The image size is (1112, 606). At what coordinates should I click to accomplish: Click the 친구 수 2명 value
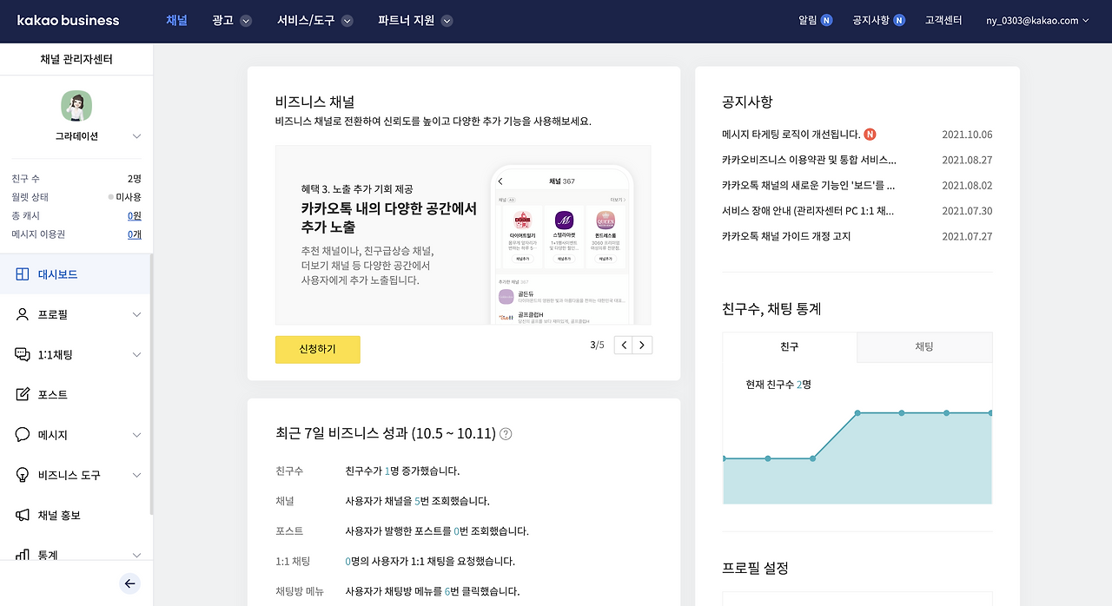tap(135, 178)
